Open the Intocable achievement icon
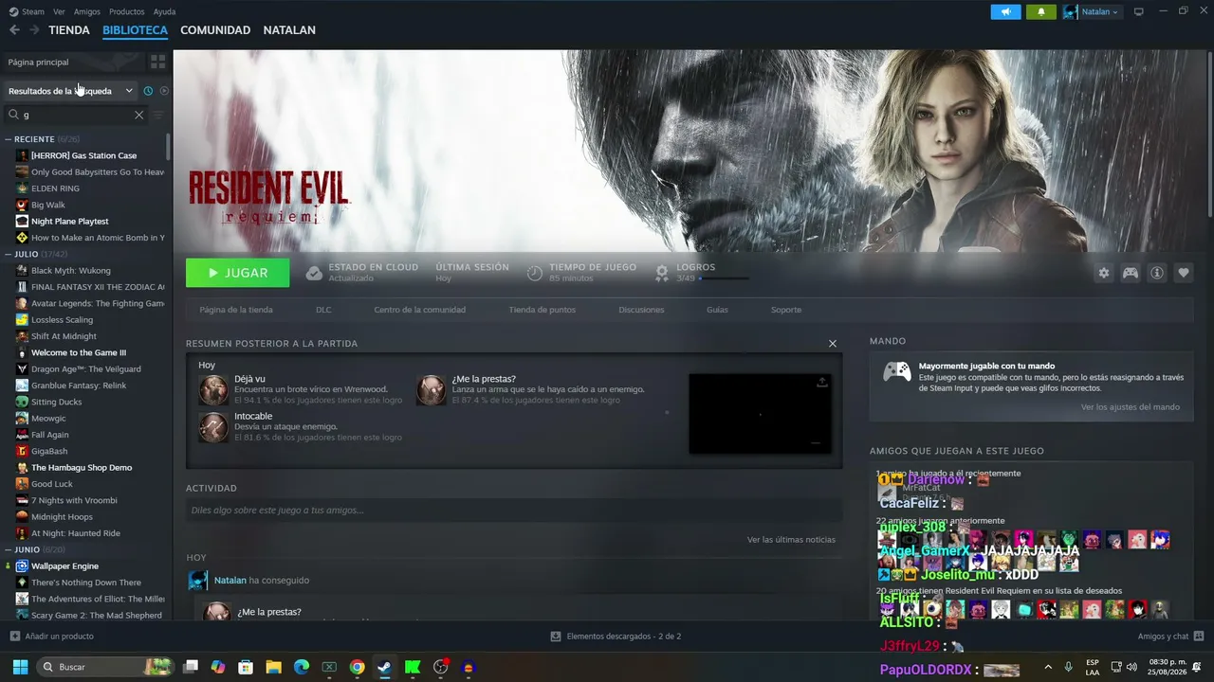Screen dimensions: 1214x682 point(213,427)
